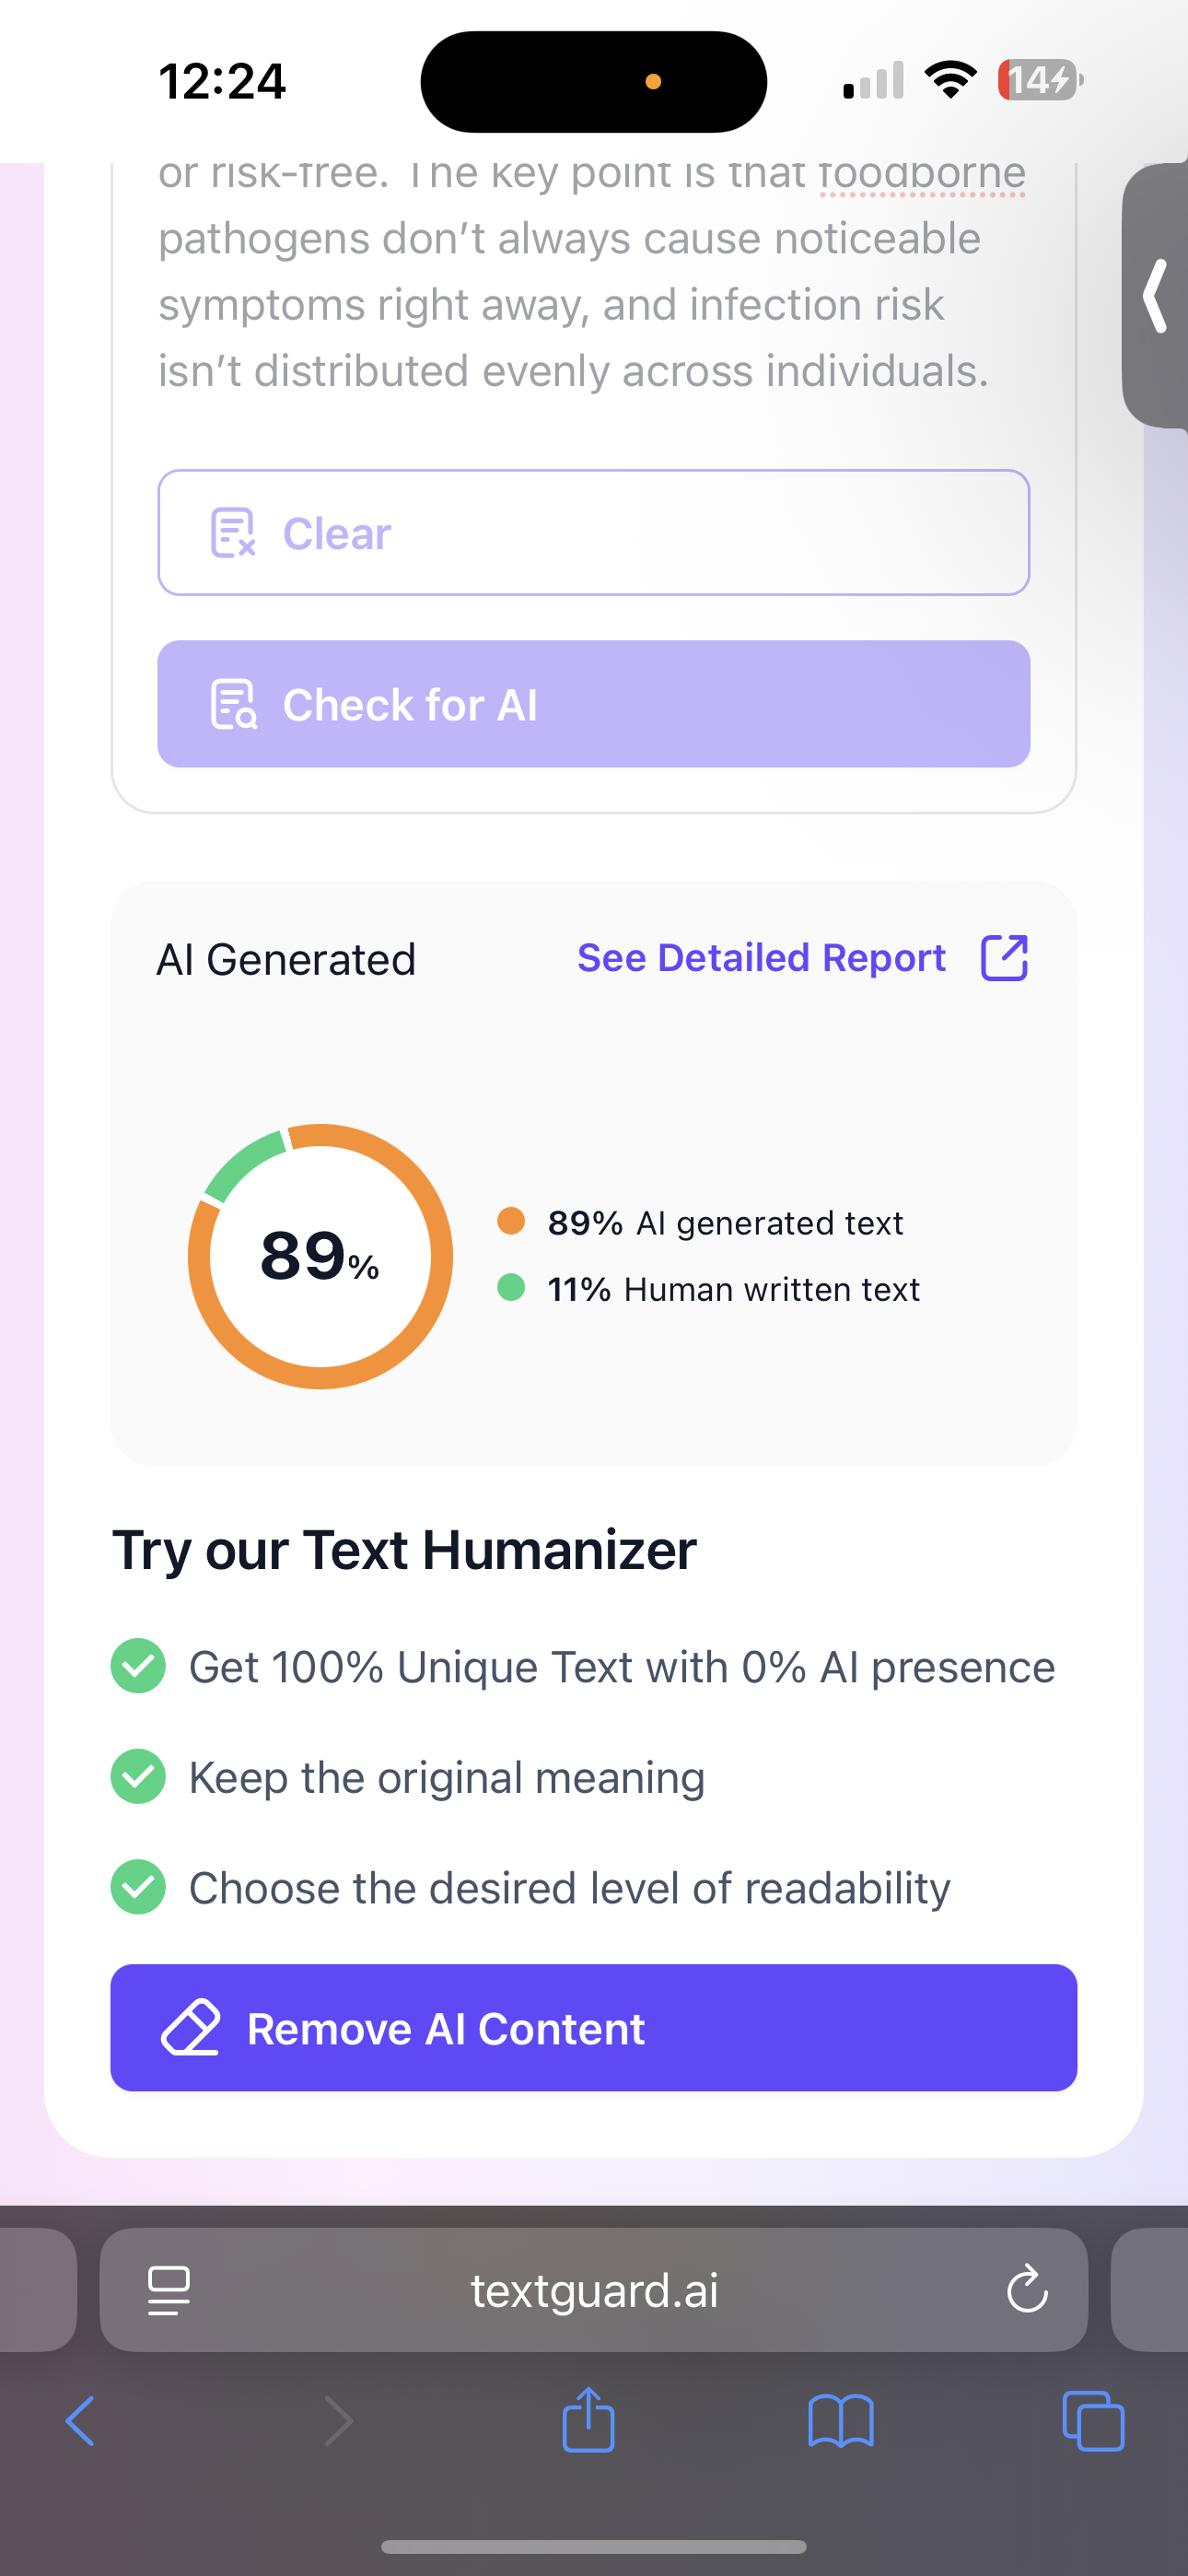Screen dimensions: 1188x2576
Task: Click the orange AI generated text legend dot
Action: point(511,1221)
